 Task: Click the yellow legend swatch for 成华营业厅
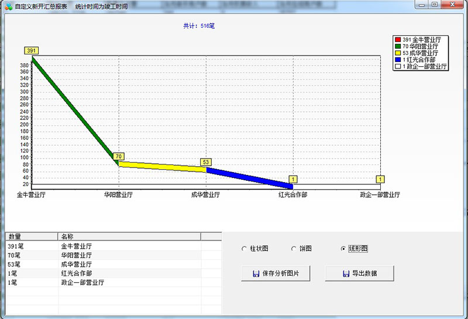coord(398,53)
